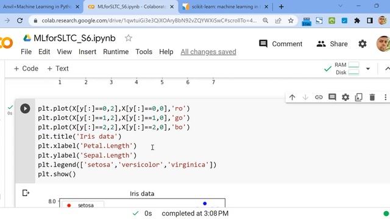Open more cell actions menu

(385, 97)
